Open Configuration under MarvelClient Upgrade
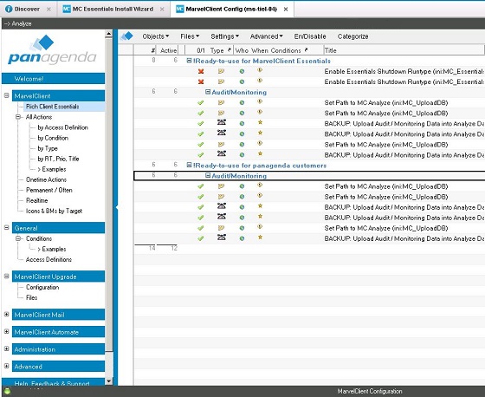The image size is (485, 397). 42,287
